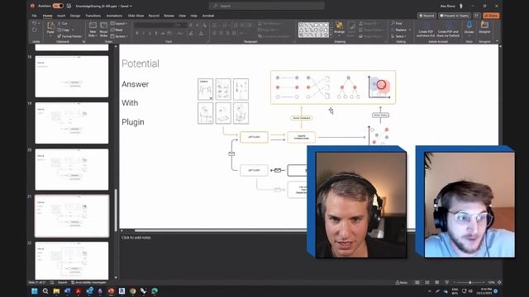This screenshot has width=529, height=297.
Task: Open the Windows Start menu
Action: click(35, 291)
